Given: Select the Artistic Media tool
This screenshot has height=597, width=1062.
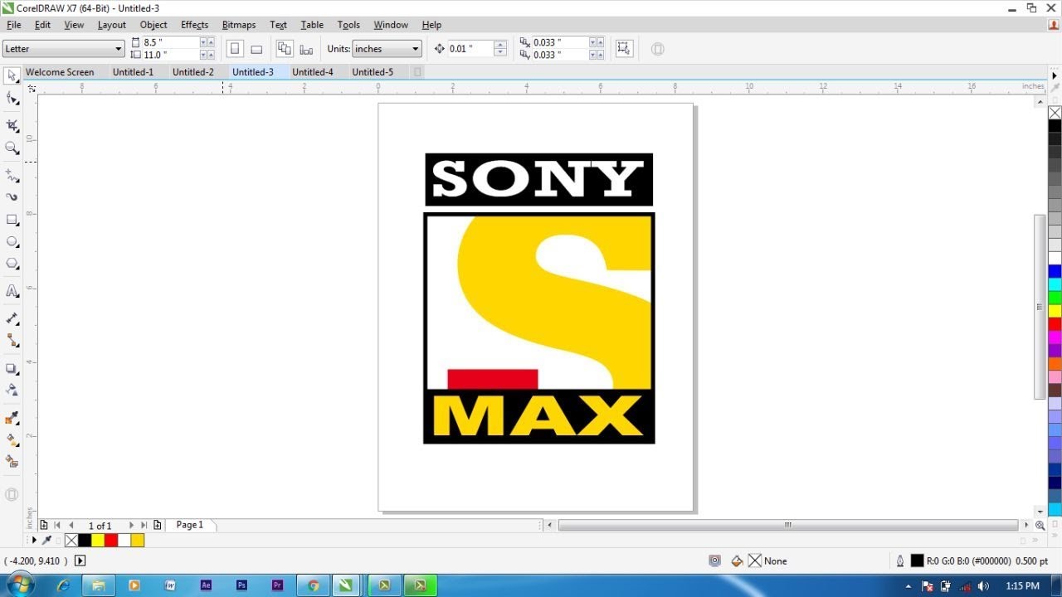Looking at the screenshot, I should point(12,197).
